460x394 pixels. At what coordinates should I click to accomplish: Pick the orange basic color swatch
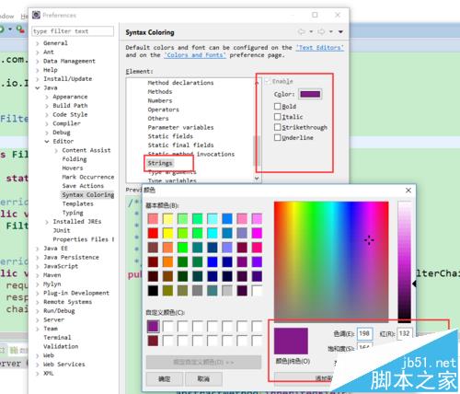pyautogui.click(x=167, y=261)
